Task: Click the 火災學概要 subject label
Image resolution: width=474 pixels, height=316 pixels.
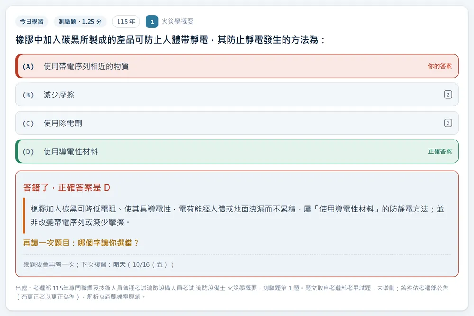Action: tap(177, 21)
